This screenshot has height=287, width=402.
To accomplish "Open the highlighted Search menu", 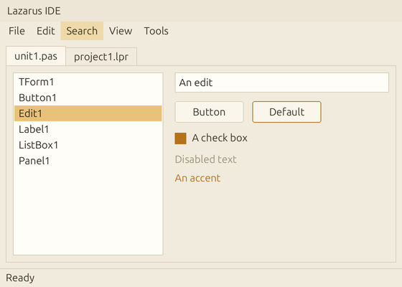I will coord(82,31).
